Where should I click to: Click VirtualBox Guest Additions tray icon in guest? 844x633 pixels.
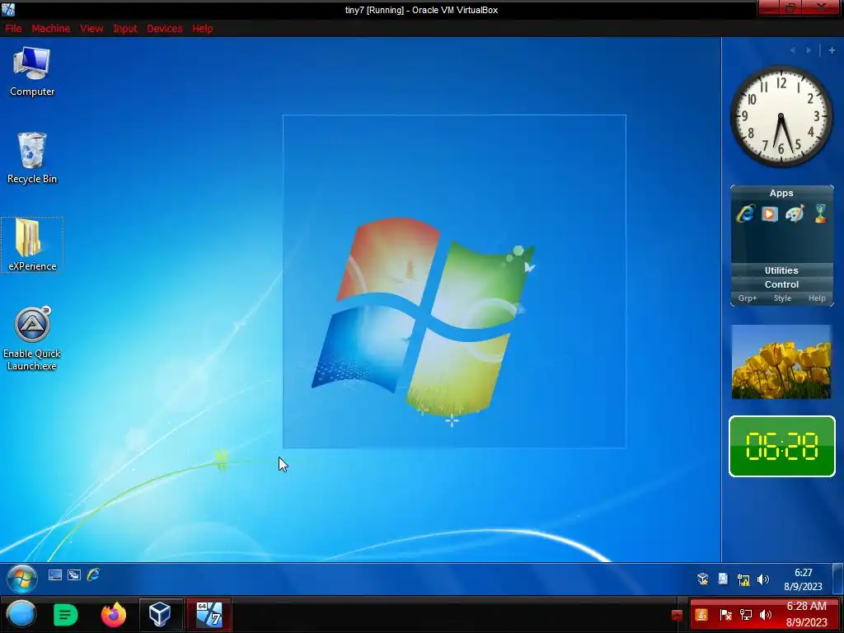(x=702, y=579)
